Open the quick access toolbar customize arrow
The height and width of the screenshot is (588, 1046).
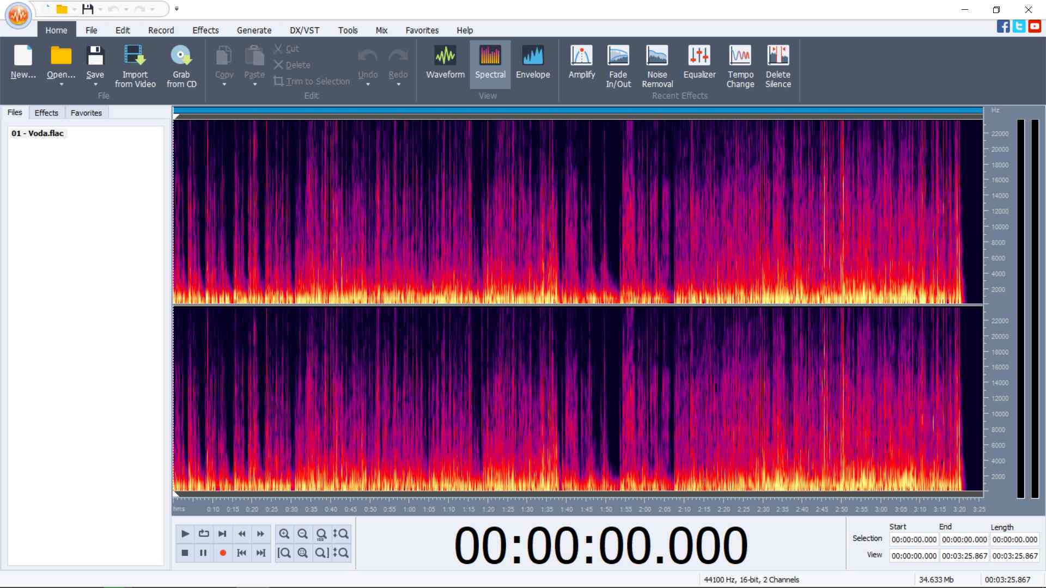coord(177,9)
